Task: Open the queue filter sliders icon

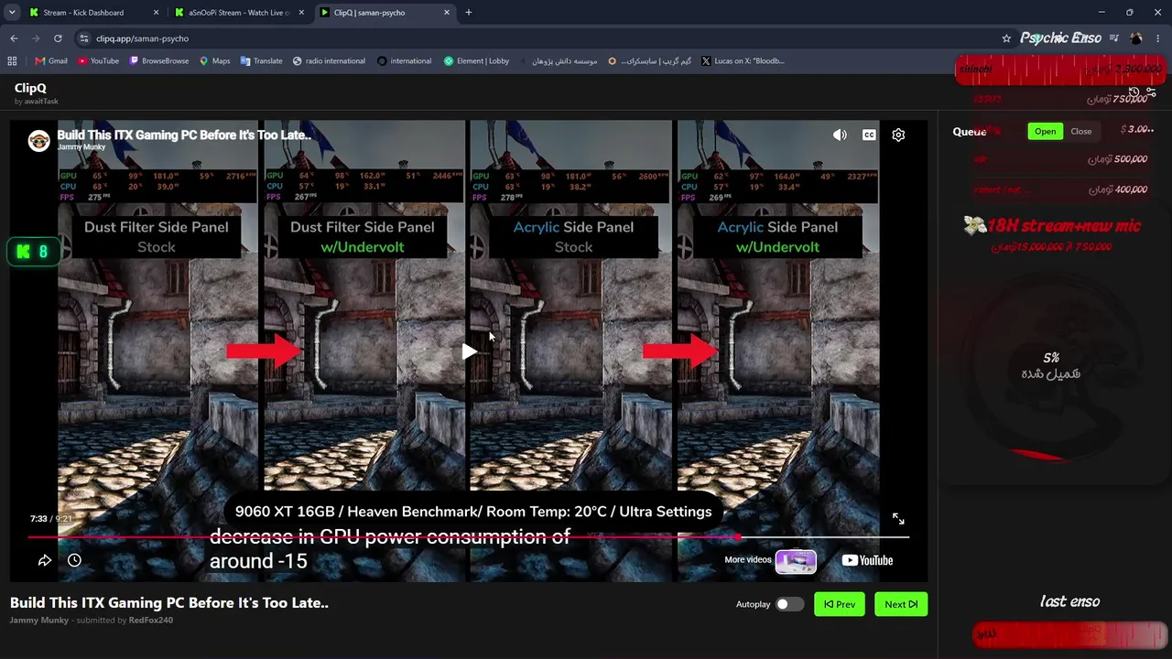Action: 1151,92
